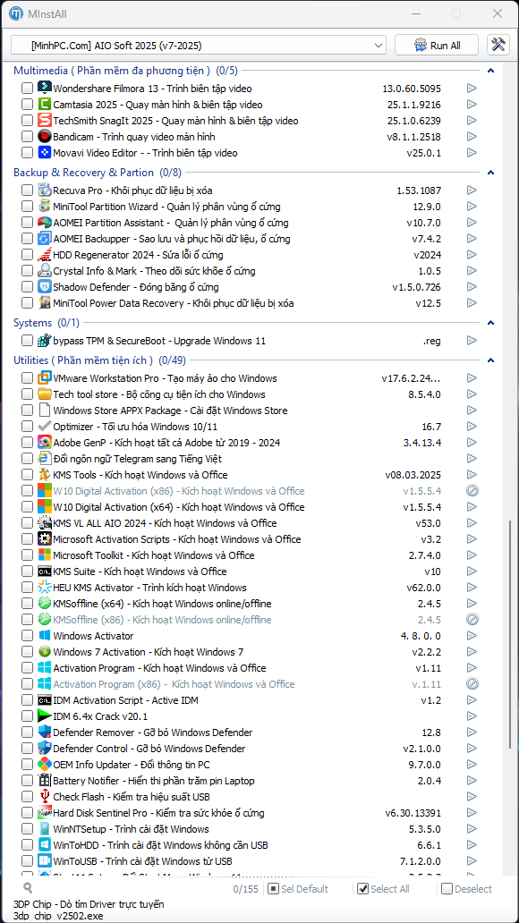Select Đổi ngôn ngữ Telegram row text

pos(137,459)
